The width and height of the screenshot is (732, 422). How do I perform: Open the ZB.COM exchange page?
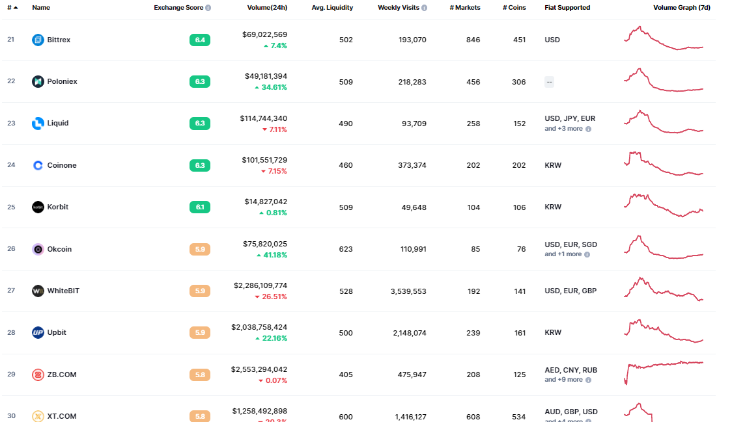62,375
